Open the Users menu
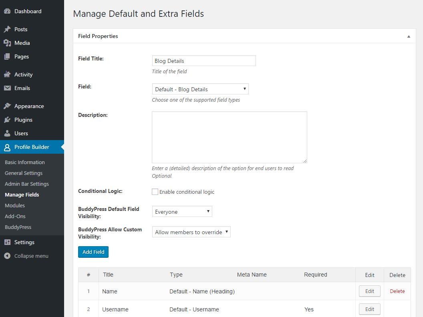Viewport: 423px width, 317px height. pyautogui.click(x=32, y=133)
